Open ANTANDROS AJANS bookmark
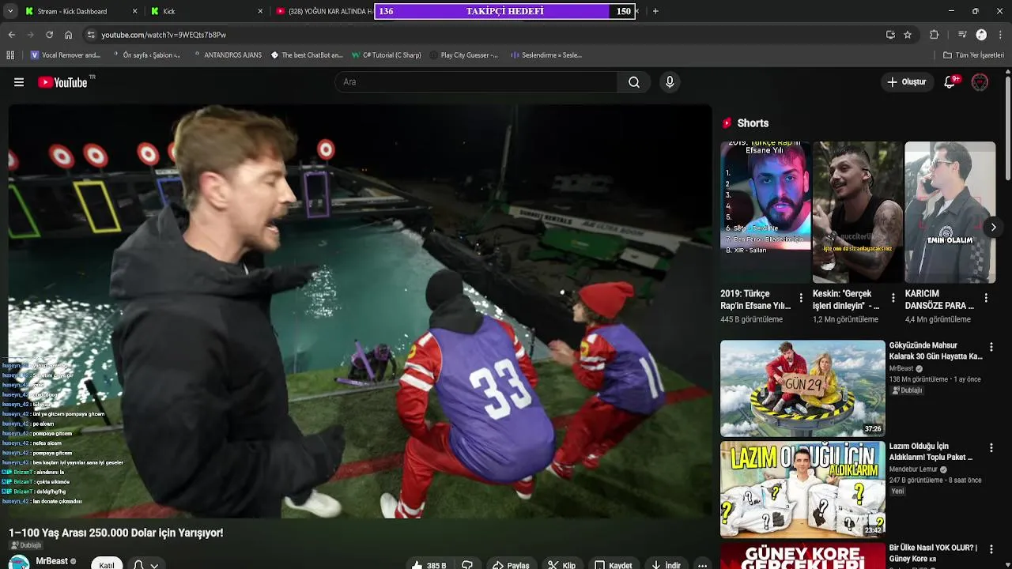The height and width of the screenshot is (569, 1012). click(227, 55)
